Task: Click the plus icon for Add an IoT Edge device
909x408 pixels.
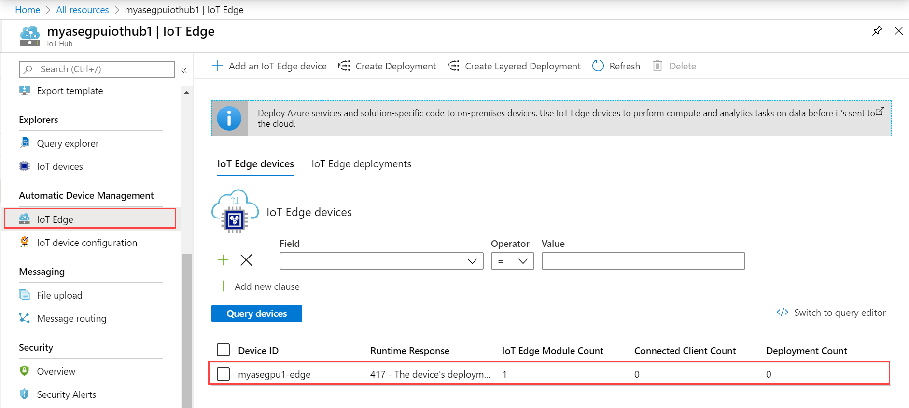Action: click(217, 66)
